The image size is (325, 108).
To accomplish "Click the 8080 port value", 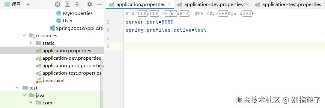I will [168, 22].
